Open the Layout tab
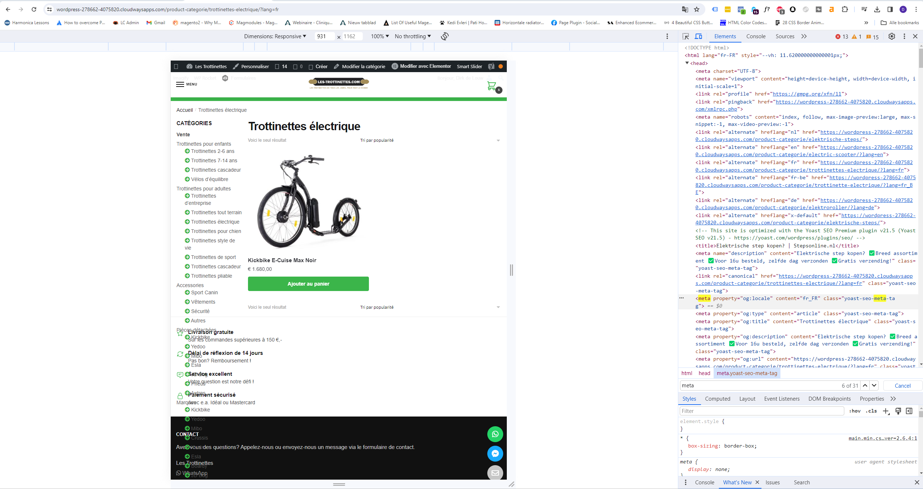 (x=747, y=399)
